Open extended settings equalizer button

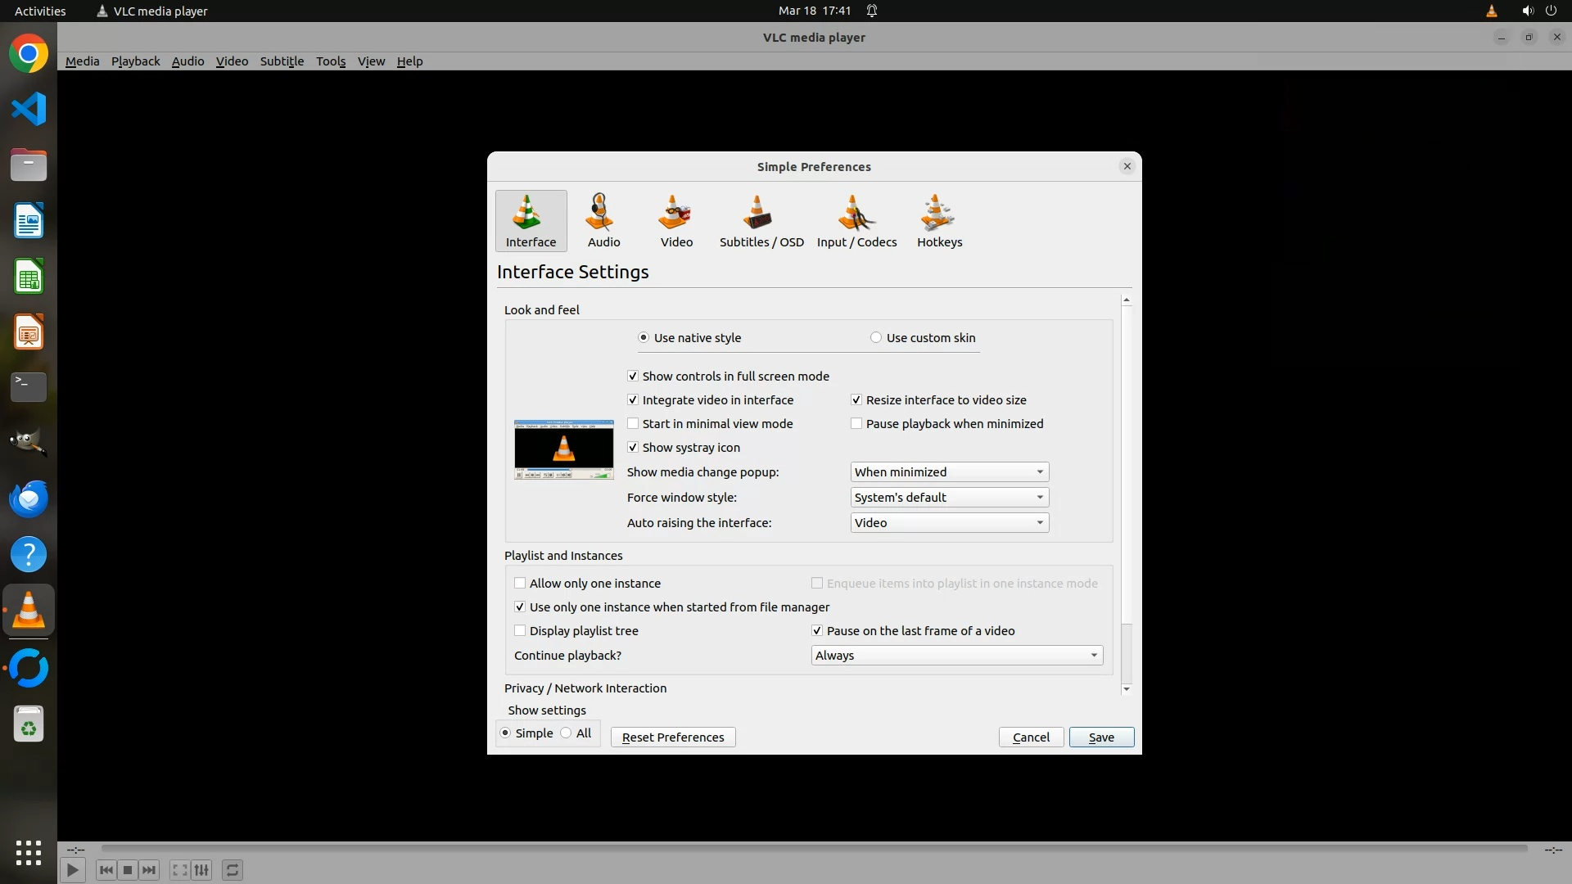click(202, 870)
